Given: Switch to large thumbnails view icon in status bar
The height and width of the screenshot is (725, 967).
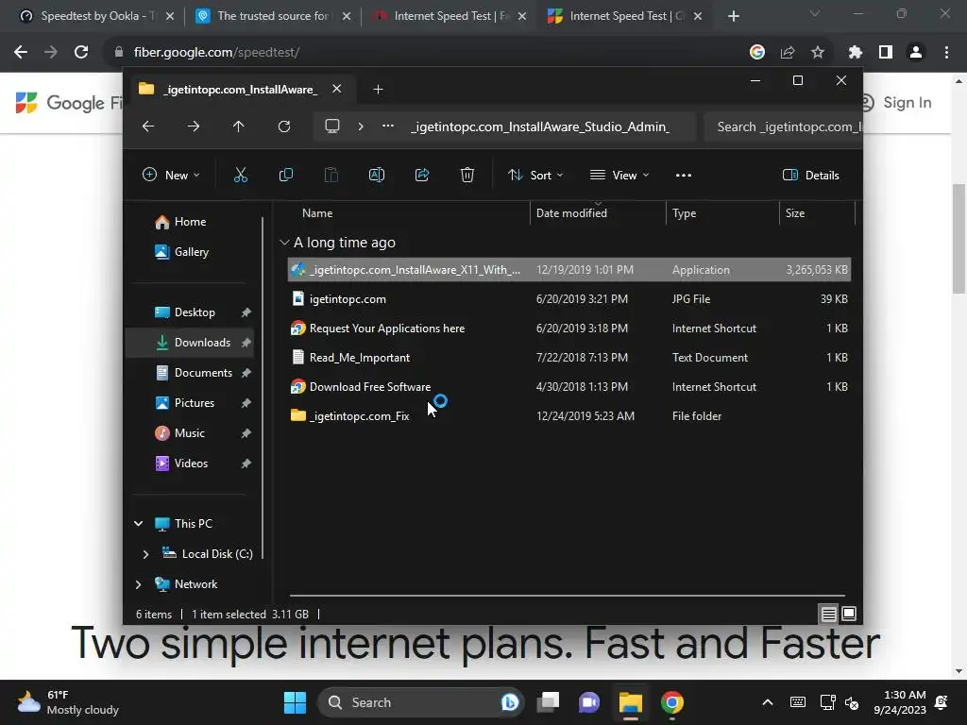Looking at the screenshot, I should click(849, 614).
